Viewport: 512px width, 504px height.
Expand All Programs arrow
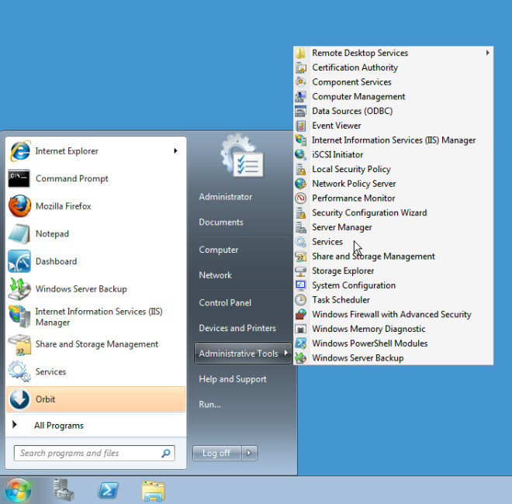pos(15,425)
